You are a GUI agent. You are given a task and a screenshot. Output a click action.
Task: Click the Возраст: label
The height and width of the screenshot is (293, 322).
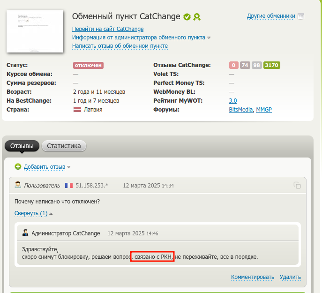(19, 91)
